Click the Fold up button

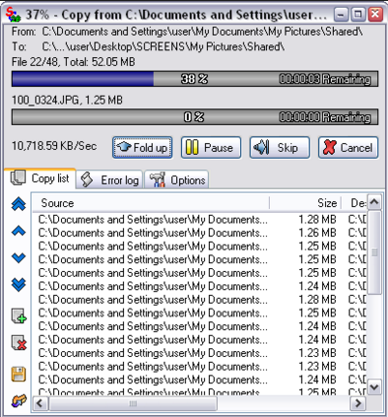pos(142,148)
